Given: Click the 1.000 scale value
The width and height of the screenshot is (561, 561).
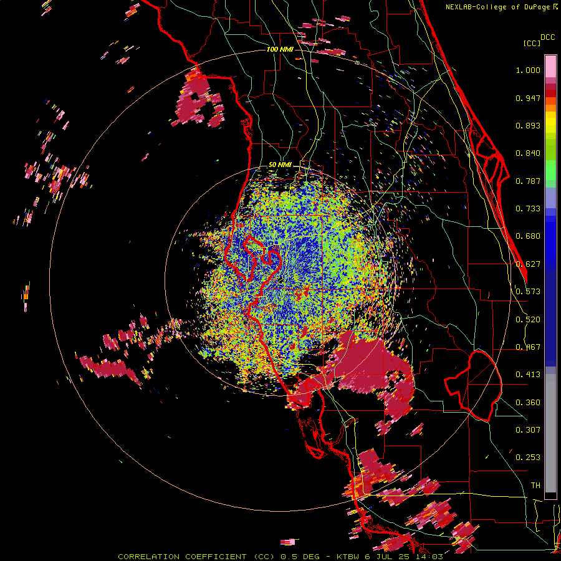Looking at the screenshot, I should (528, 70).
